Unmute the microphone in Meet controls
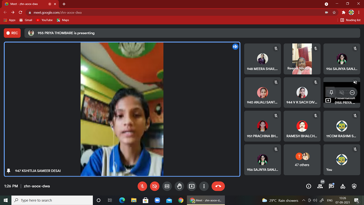 [x=142, y=186]
